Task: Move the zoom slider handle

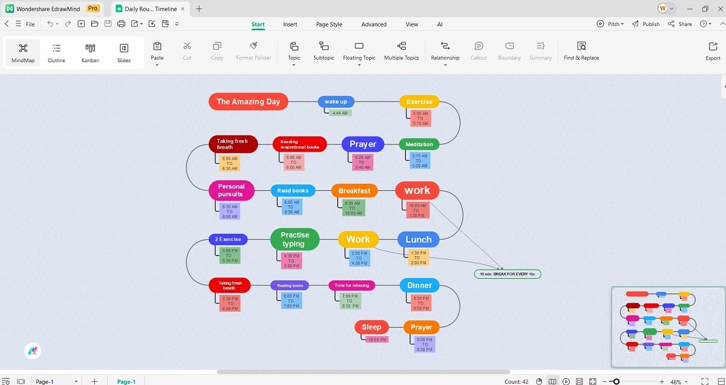Action: click(616, 381)
